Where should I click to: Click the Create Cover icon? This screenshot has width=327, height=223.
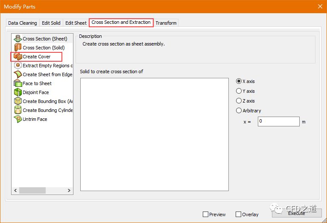[18, 57]
